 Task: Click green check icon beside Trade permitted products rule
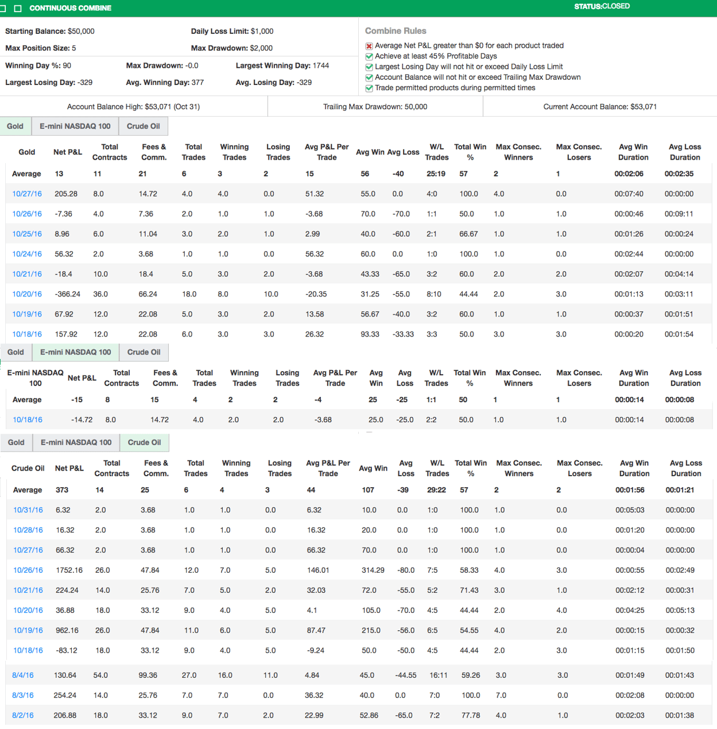click(x=369, y=88)
